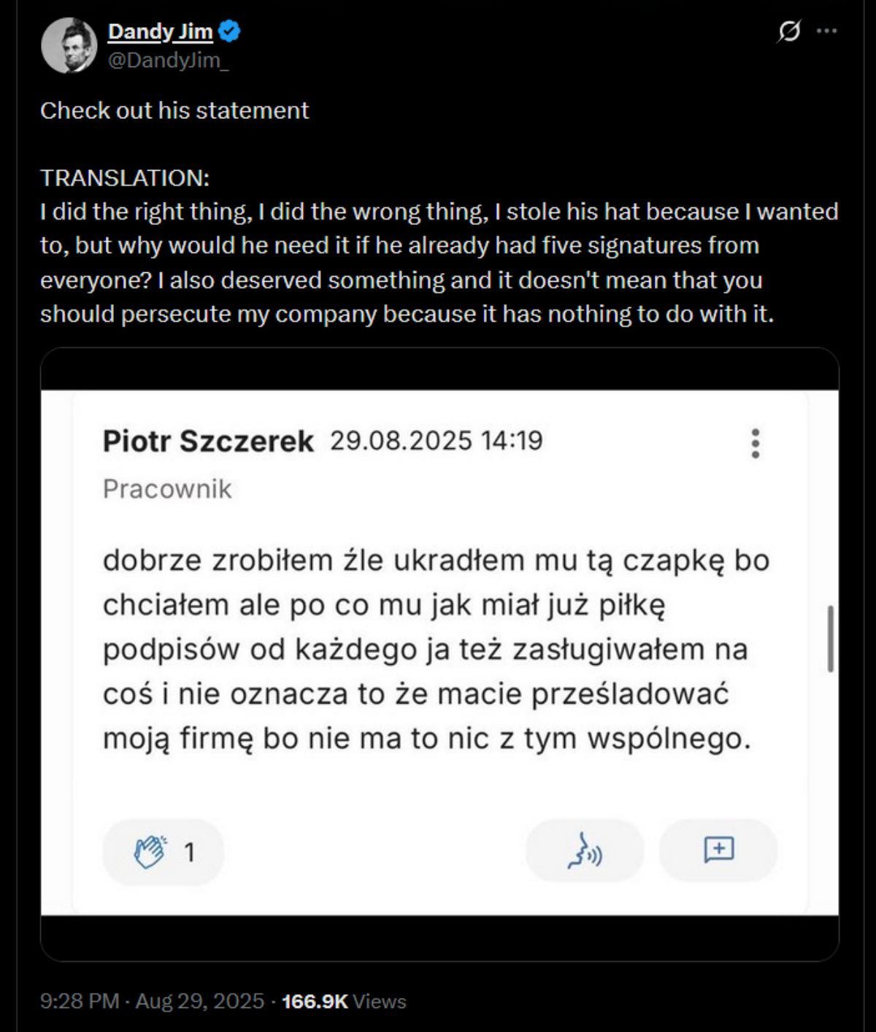The height and width of the screenshot is (1032, 876).
Task: Click the add comment icon
Action: pos(718,850)
